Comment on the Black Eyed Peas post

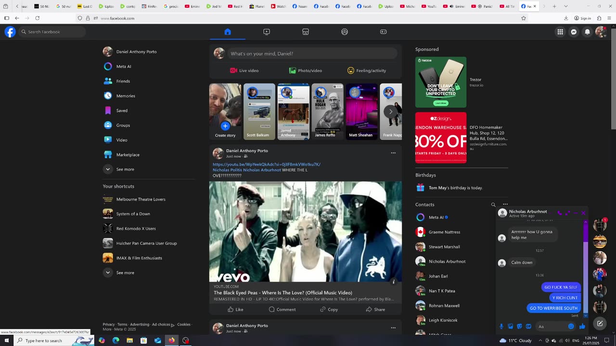tap(282, 309)
